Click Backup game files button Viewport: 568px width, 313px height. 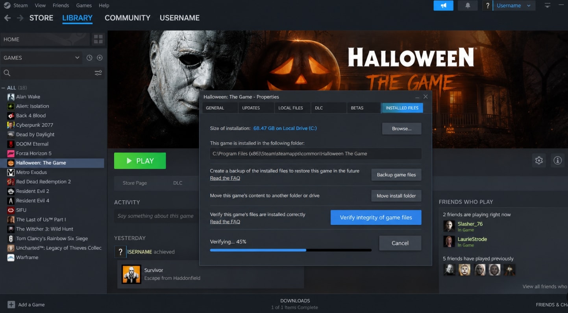tap(396, 175)
